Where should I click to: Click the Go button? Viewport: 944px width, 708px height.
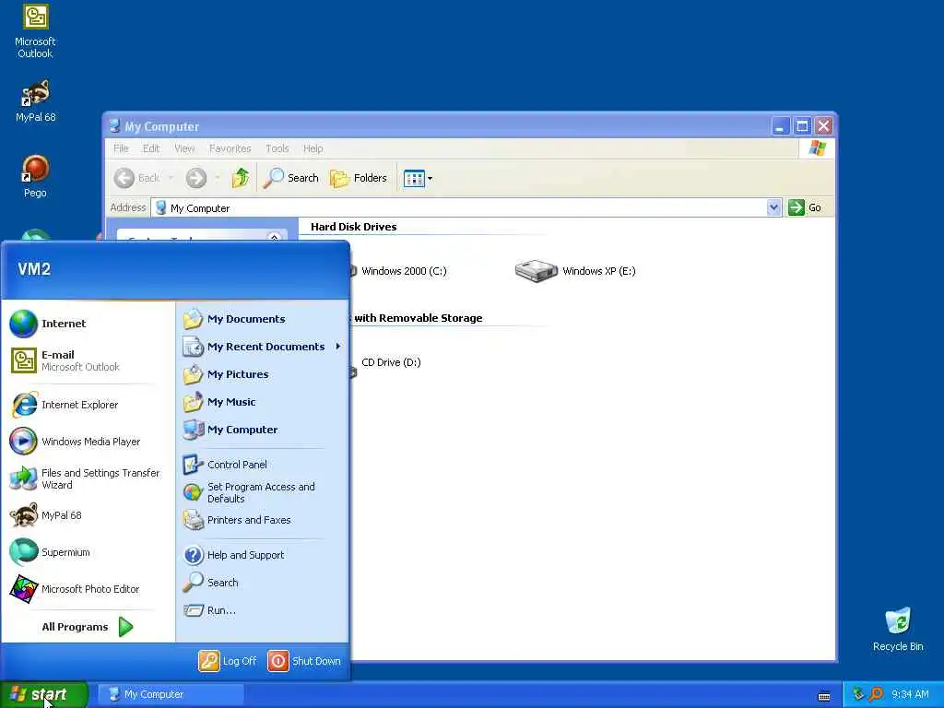pyautogui.click(x=805, y=207)
